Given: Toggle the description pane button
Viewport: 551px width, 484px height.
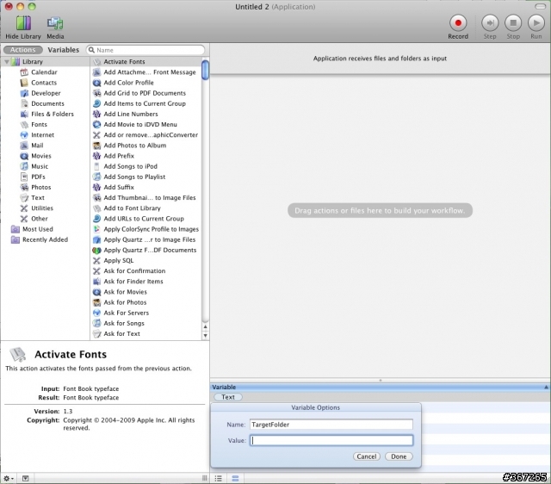Looking at the screenshot, I should click(x=25, y=478).
